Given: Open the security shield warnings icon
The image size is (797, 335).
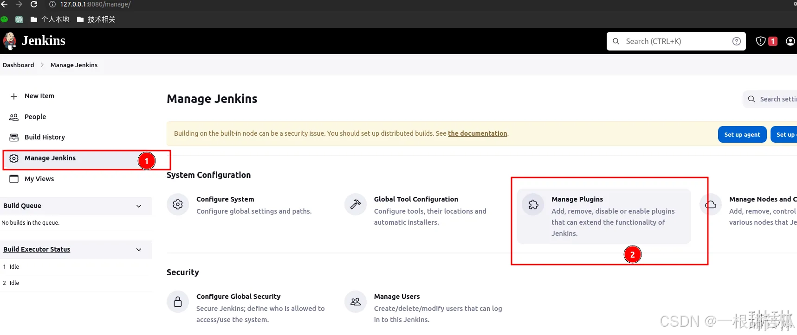Looking at the screenshot, I should pyautogui.click(x=760, y=41).
